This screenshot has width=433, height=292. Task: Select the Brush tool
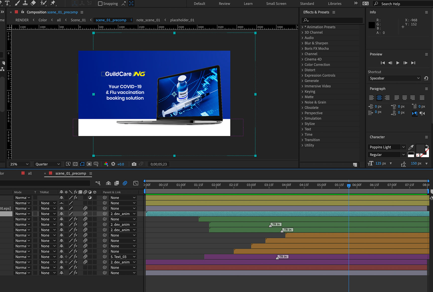pyautogui.click(x=17, y=3)
